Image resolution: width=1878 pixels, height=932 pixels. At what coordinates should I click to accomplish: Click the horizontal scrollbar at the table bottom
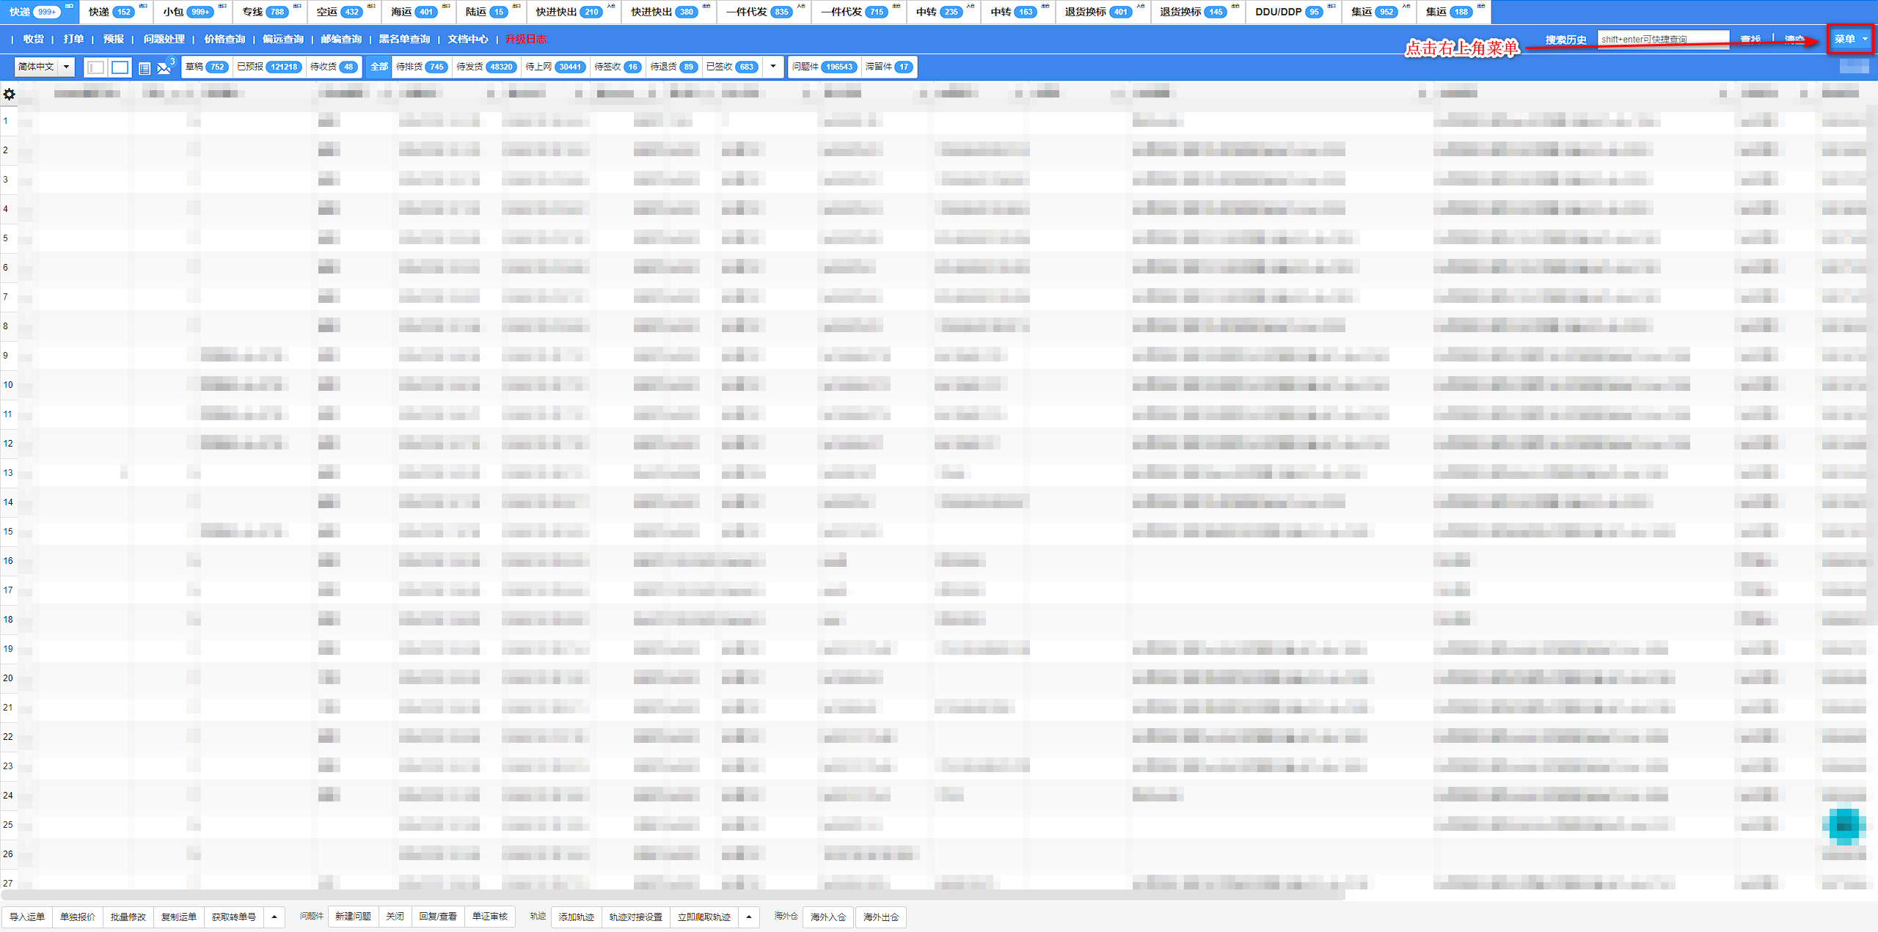(673, 895)
